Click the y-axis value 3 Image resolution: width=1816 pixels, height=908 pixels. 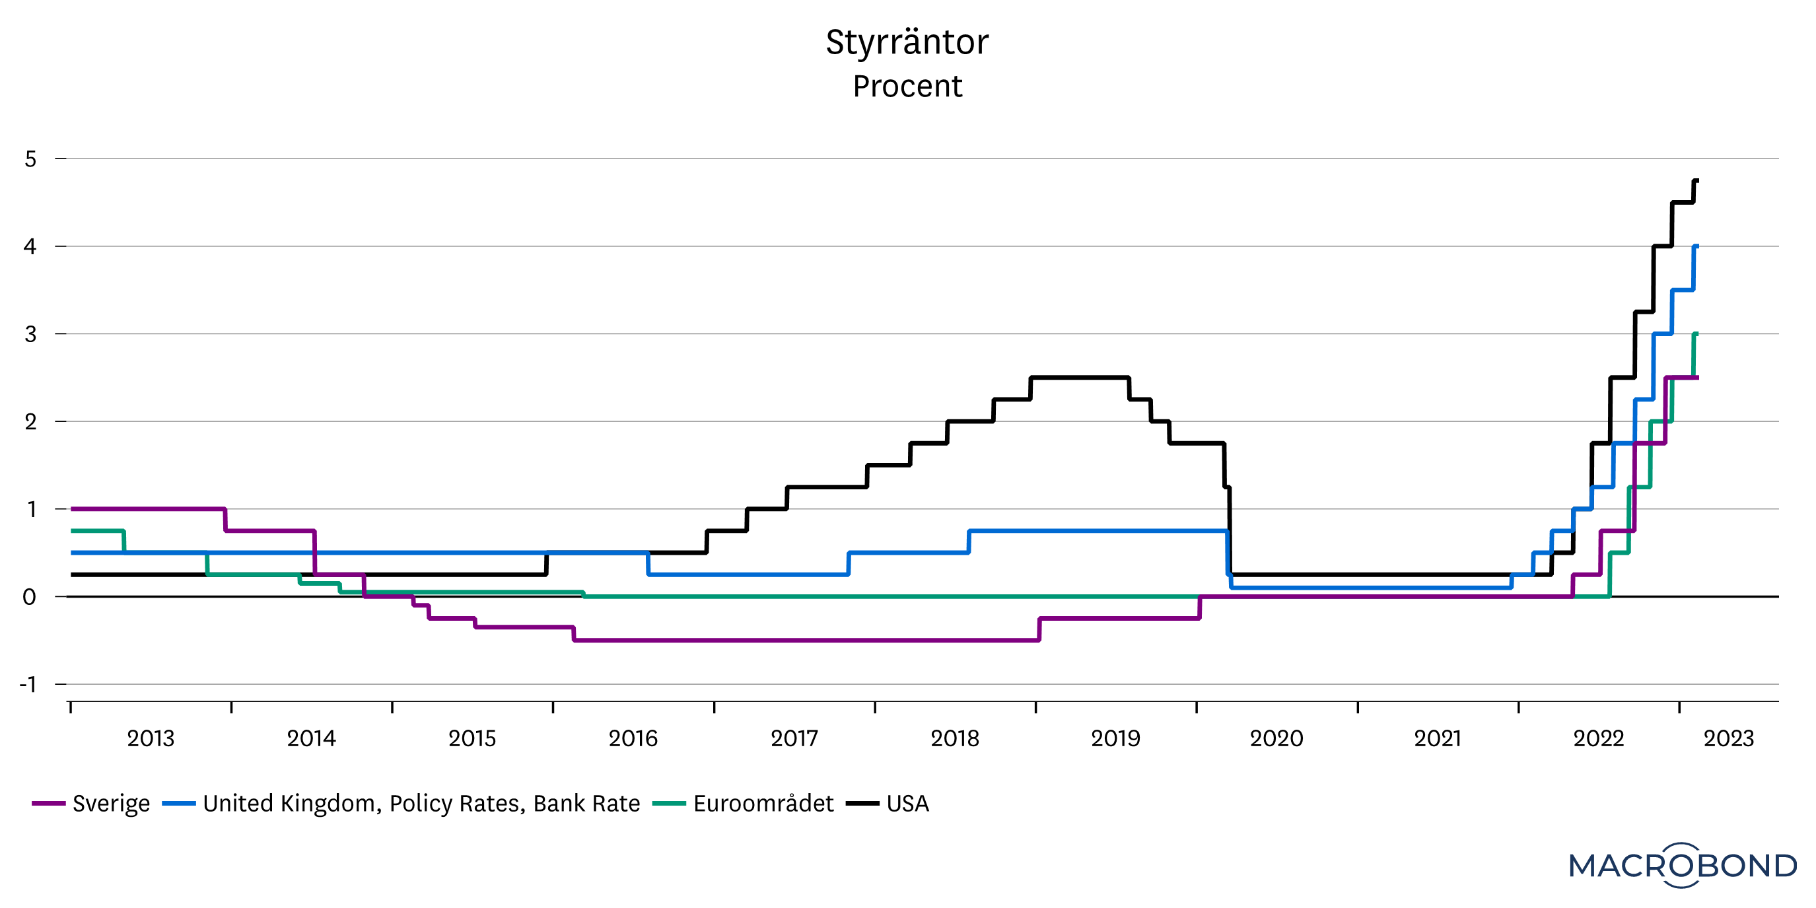[x=30, y=334]
